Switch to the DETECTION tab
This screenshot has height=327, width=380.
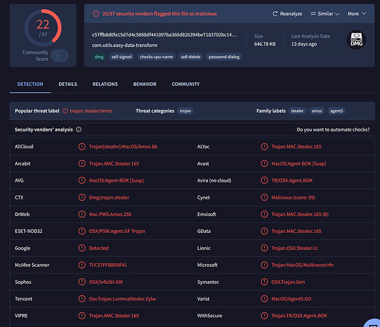tap(30, 84)
